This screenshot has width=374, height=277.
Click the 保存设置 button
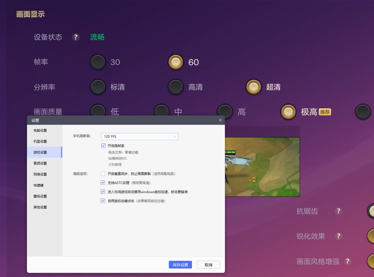pos(180,265)
